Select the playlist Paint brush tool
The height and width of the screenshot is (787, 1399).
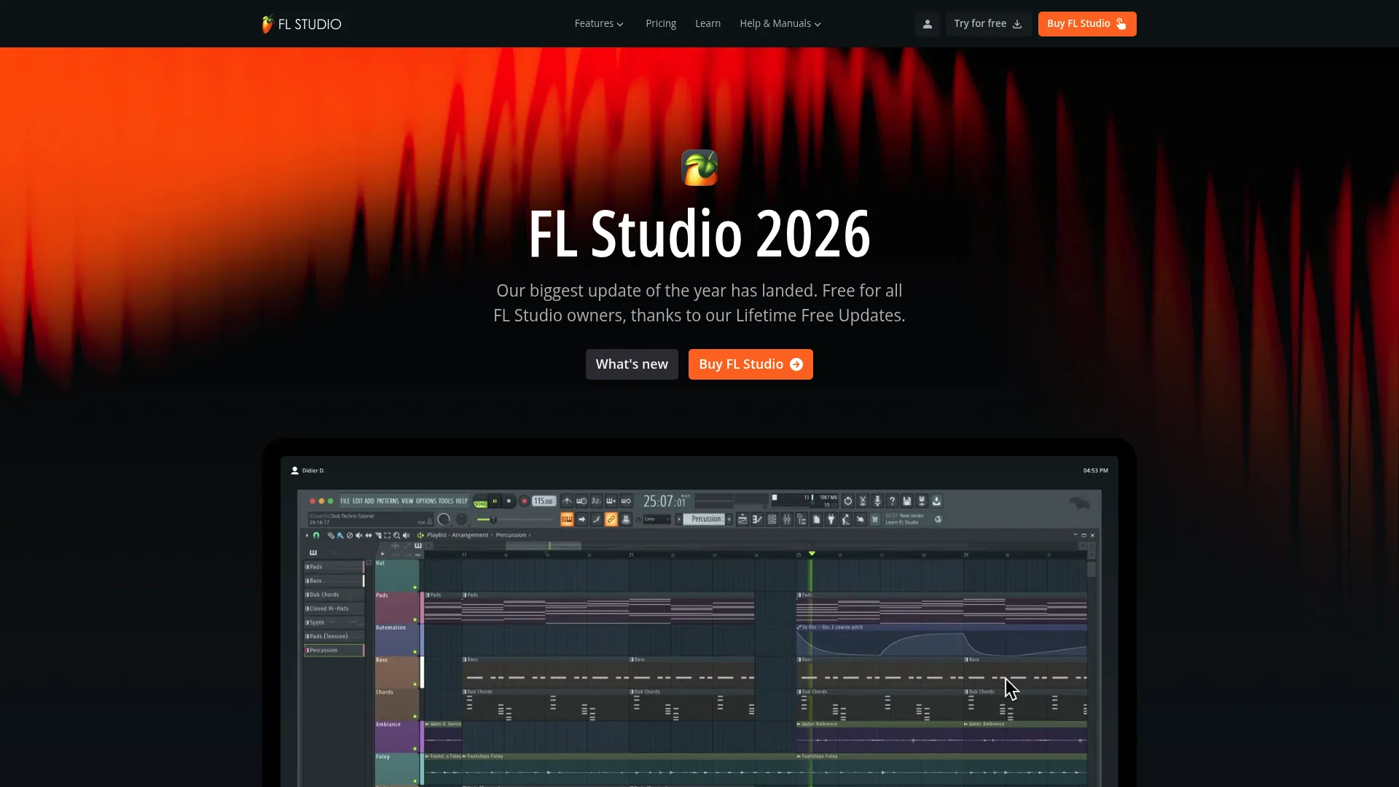click(x=340, y=535)
